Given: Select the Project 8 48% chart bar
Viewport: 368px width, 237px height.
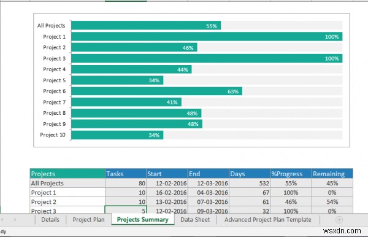Looking at the screenshot, I should click(x=136, y=113).
